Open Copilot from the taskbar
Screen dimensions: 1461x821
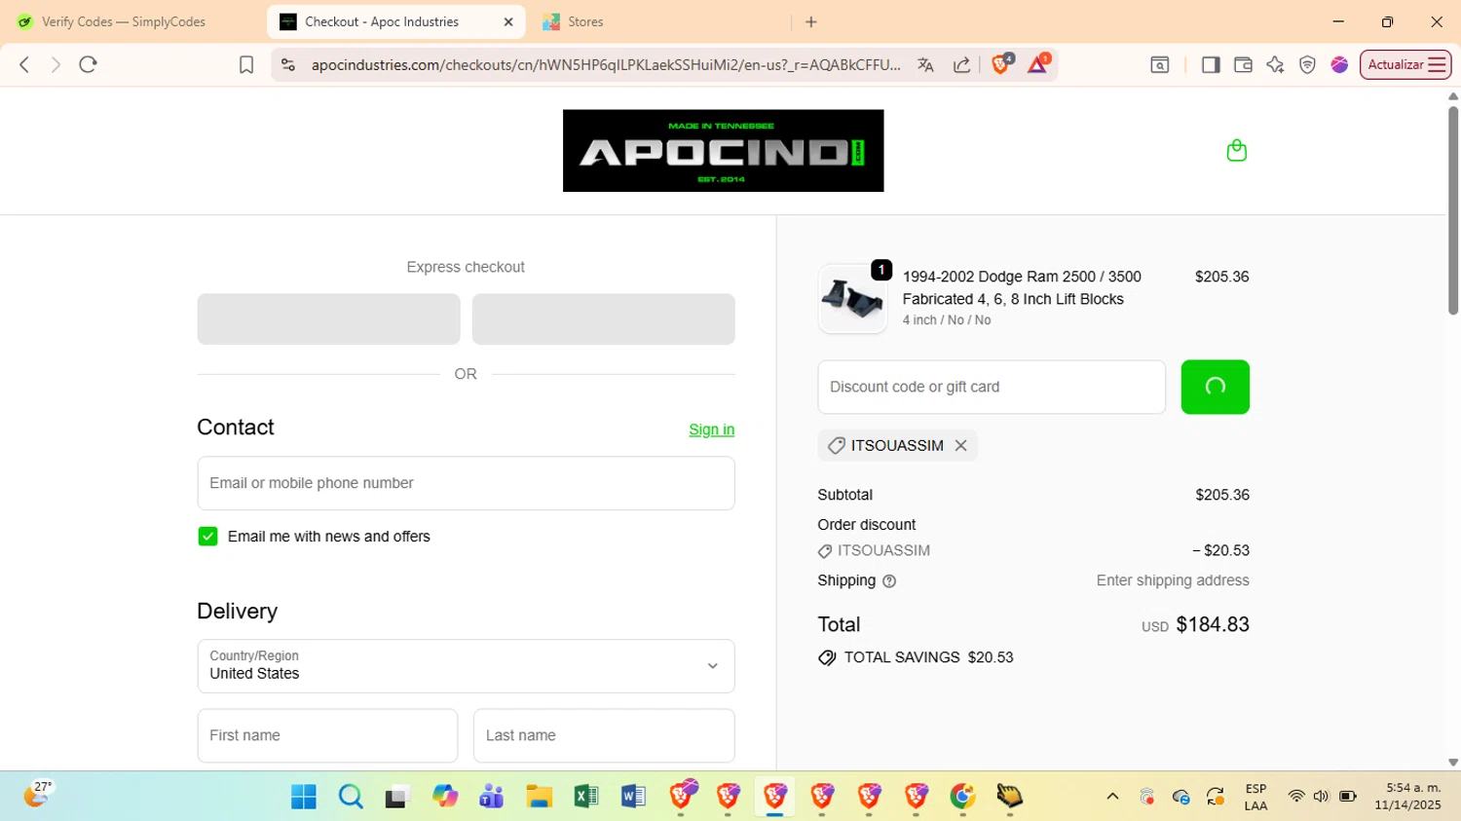(x=445, y=797)
